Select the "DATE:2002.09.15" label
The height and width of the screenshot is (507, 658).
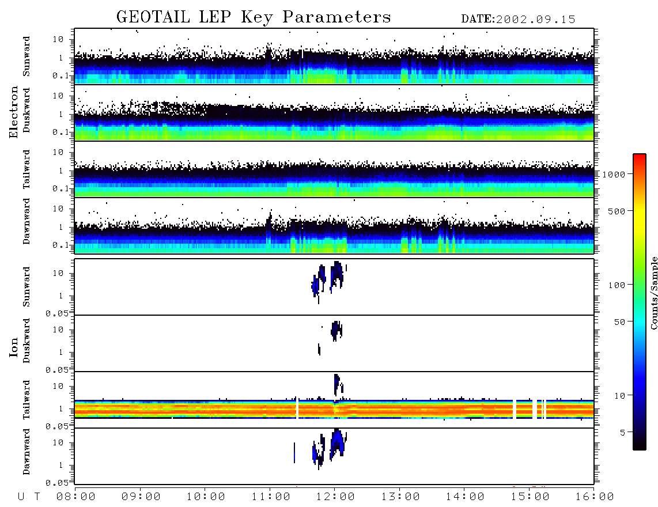[x=518, y=20]
